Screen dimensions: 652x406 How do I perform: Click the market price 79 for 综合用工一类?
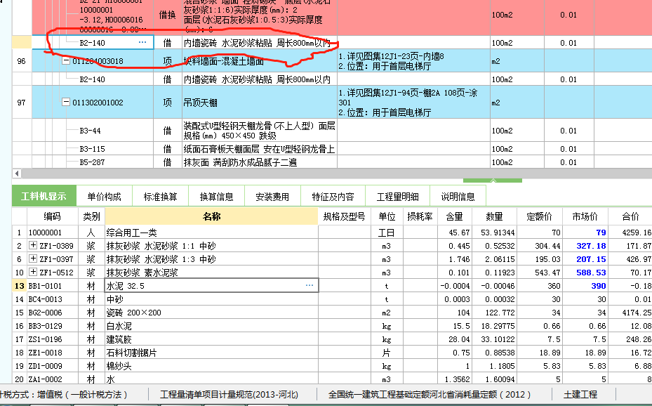point(585,233)
